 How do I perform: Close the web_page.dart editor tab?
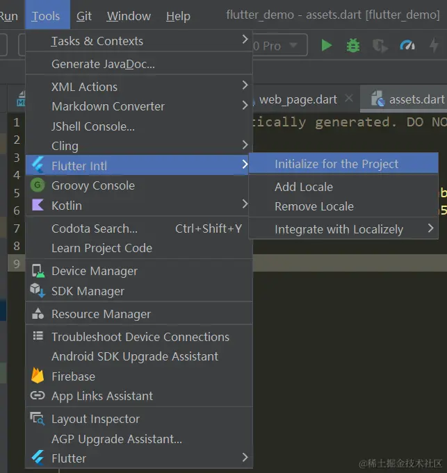tap(349, 98)
